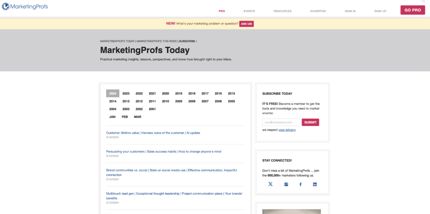Select the 2009 year tab
The width and height of the screenshot is (430, 214).
(x=178, y=101)
